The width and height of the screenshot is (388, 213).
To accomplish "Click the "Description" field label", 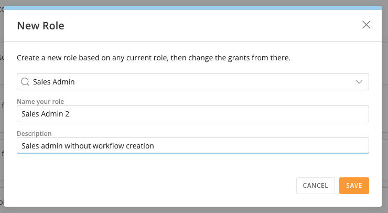I will [34, 133].
